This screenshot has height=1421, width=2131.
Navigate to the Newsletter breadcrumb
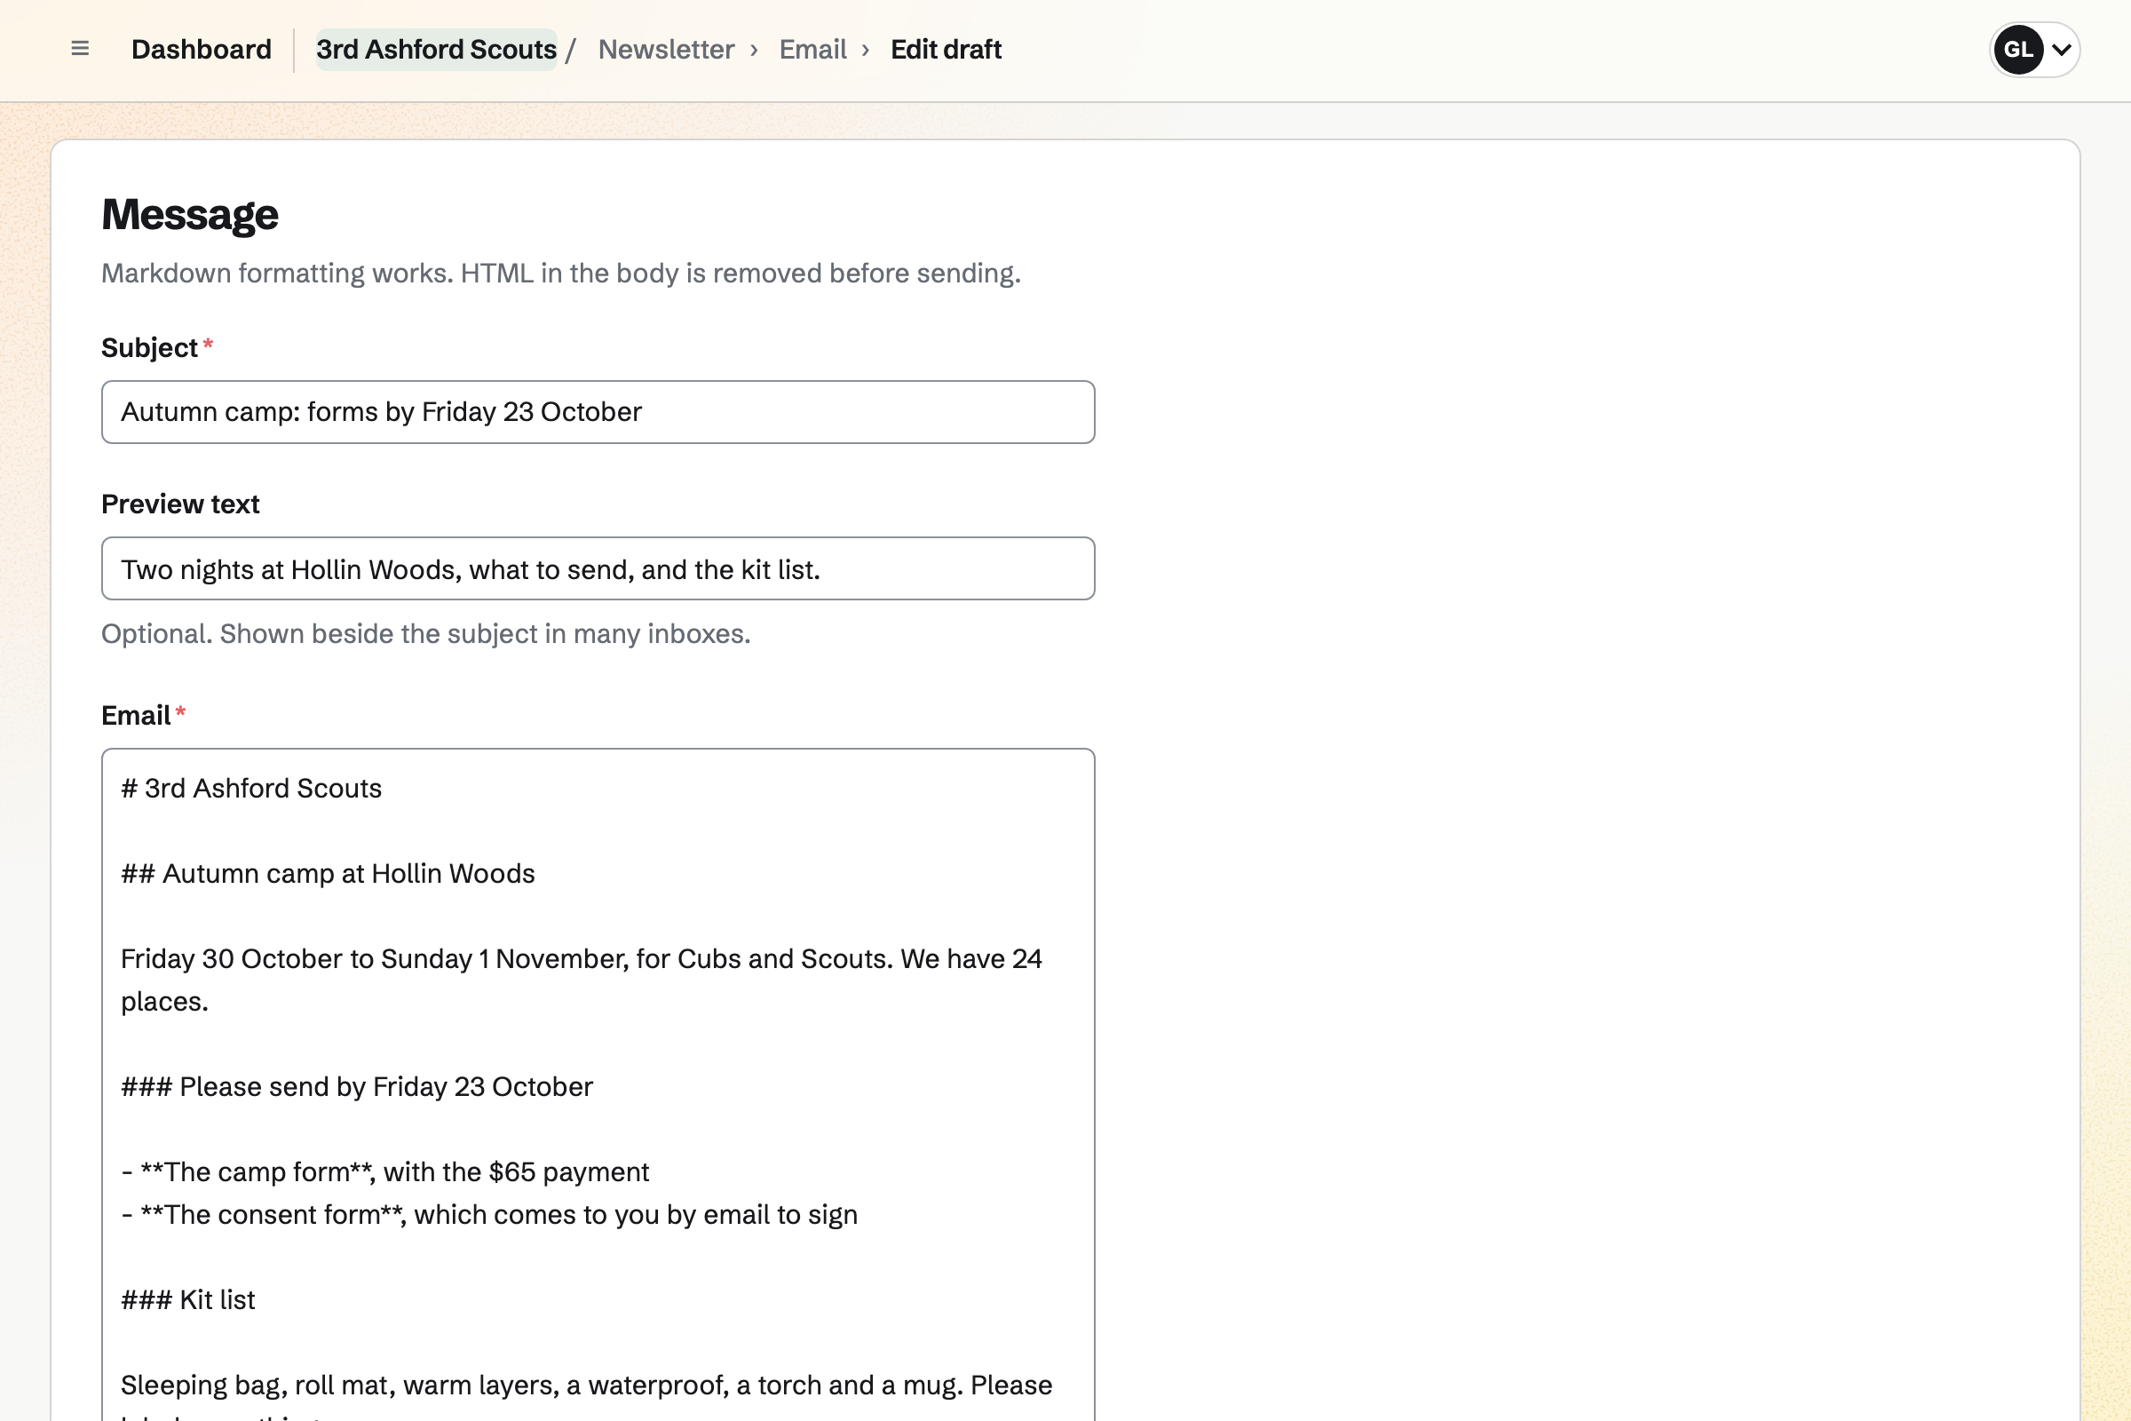666,50
